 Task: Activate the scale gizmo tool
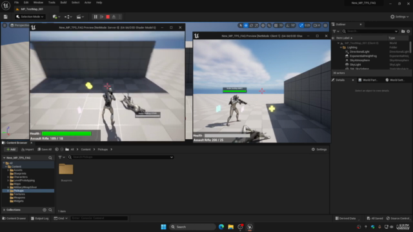point(256,25)
